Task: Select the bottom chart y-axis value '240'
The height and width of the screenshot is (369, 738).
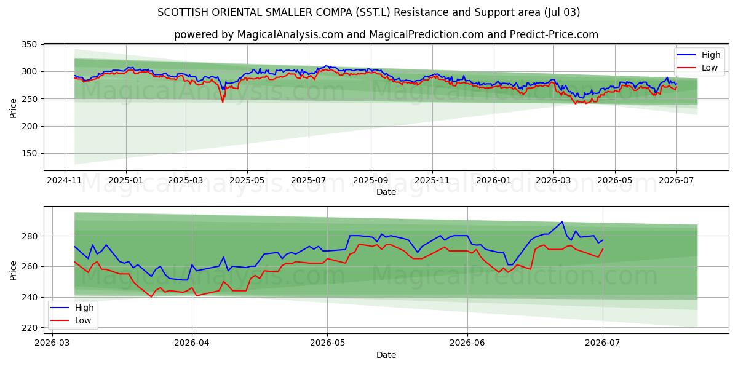Action: (31, 297)
